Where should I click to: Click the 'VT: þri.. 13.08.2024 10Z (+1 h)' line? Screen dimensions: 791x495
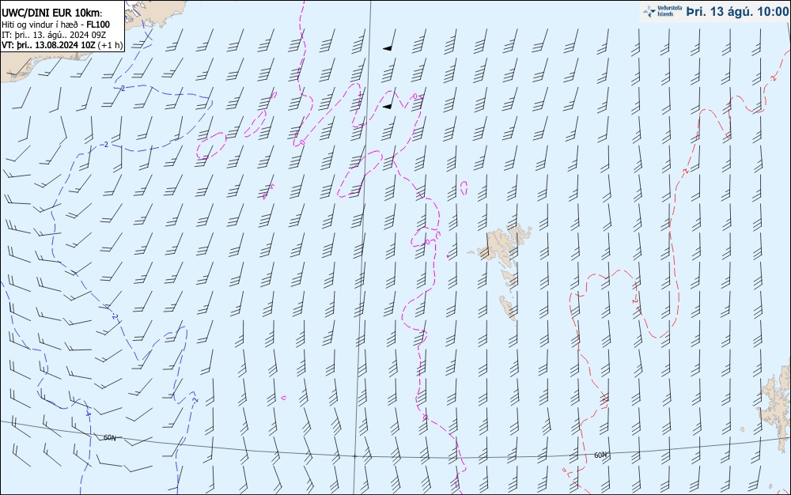(x=62, y=45)
